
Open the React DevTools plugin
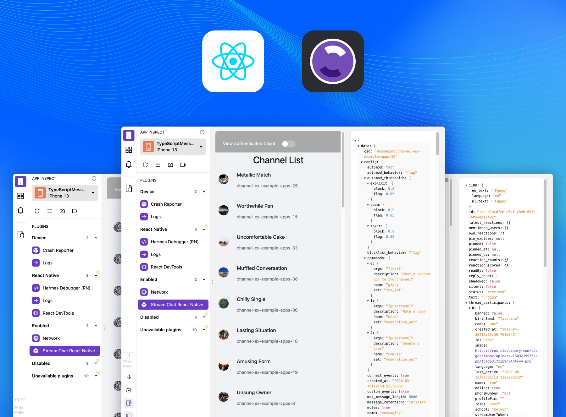click(x=166, y=267)
